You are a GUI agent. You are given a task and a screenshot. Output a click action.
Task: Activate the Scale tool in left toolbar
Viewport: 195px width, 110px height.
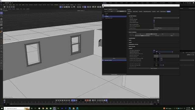click(1, 25)
